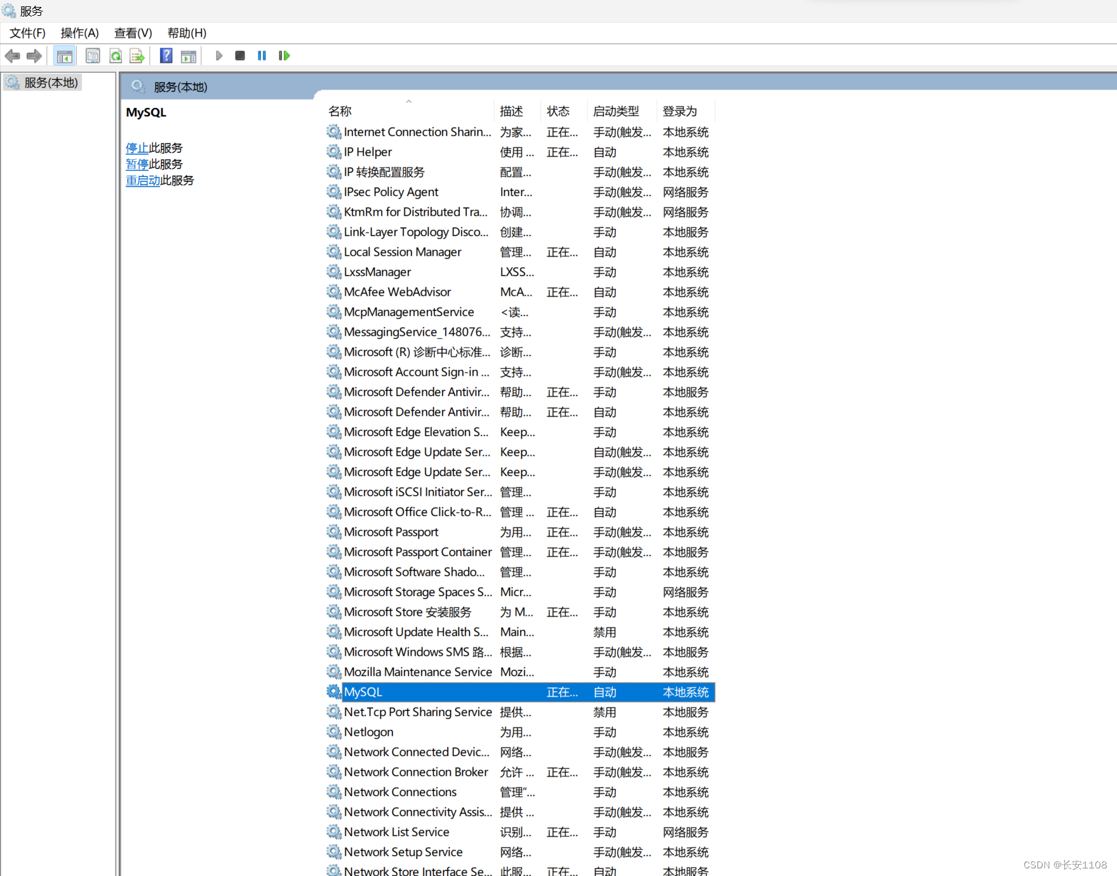
Task: Open the Properties toolbar icon
Action: click(93, 56)
